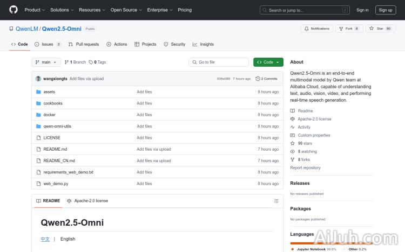Click the Readme book icon in About
The width and height of the screenshot is (405, 252).
(x=292, y=111)
